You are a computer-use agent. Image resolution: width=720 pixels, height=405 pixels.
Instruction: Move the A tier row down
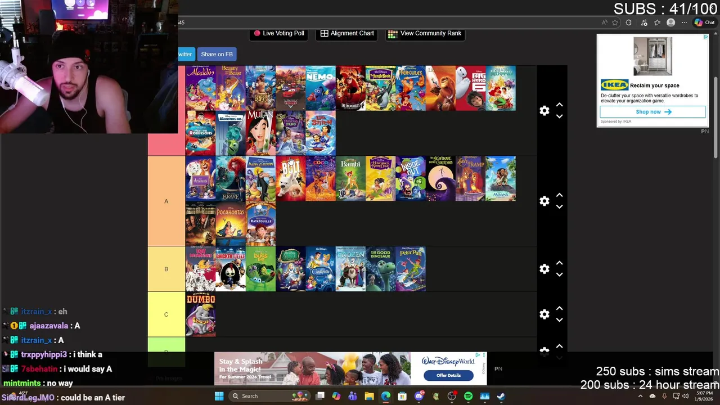click(559, 206)
